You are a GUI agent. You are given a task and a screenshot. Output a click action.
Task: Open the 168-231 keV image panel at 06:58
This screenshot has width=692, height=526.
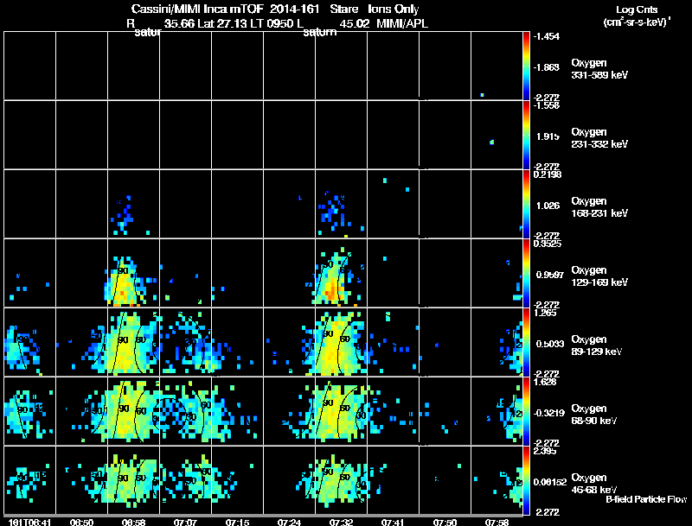(x=134, y=204)
